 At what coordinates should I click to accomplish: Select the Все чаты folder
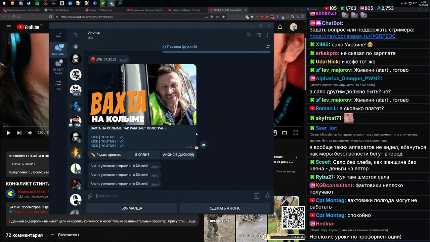(x=58, y=50)
